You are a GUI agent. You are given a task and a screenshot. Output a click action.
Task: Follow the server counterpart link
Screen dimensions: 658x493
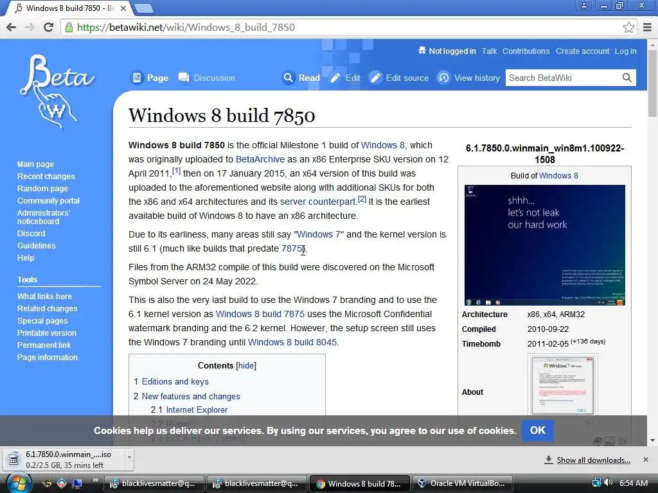tap(317, 202)
